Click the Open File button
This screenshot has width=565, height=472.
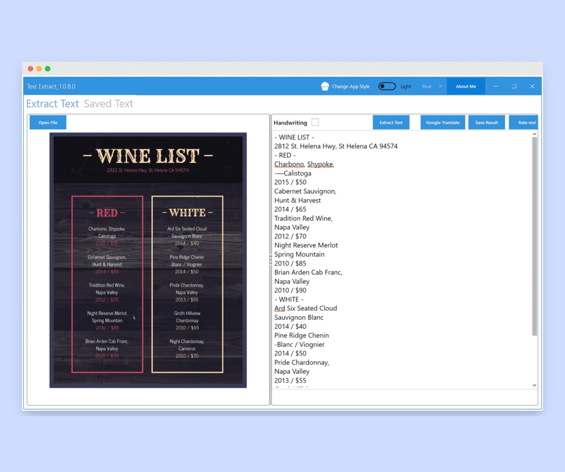(48, 123)
